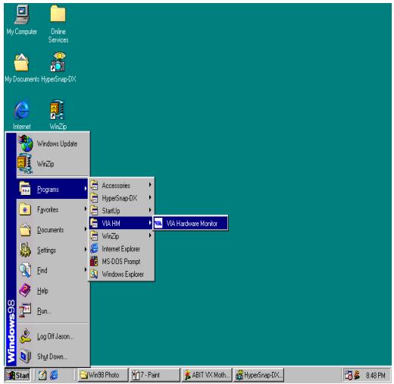Choose Log Off Jason...

[x=53, y=336]
